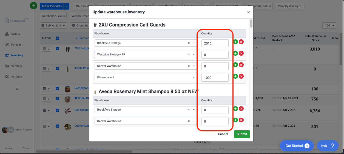344x154 pixels.
Task: Open the Borderlands product link
Action: click(82, 88)
